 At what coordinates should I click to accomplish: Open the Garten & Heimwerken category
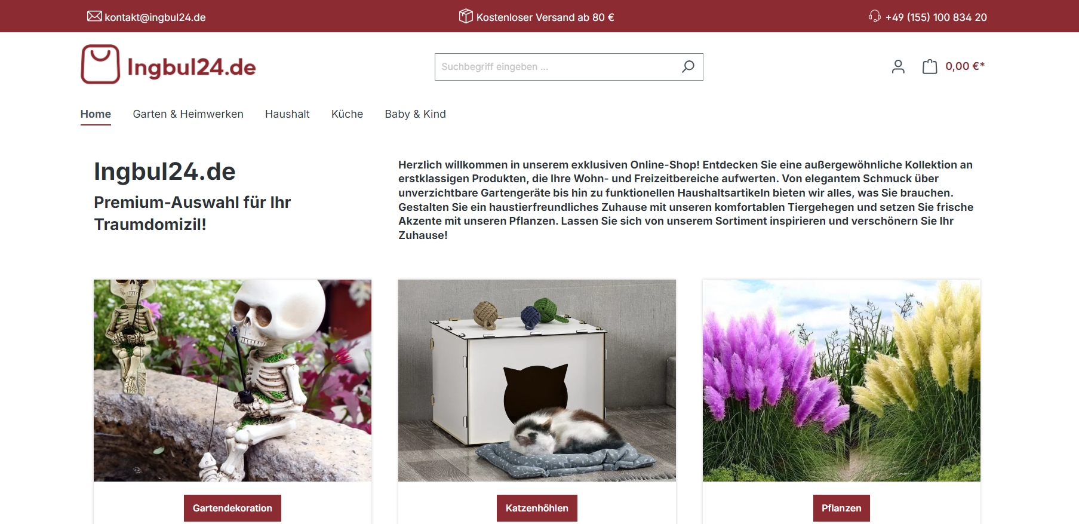[188, 114]
